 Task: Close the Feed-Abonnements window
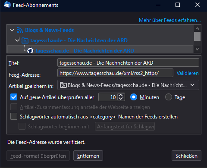tap(198, 5)
